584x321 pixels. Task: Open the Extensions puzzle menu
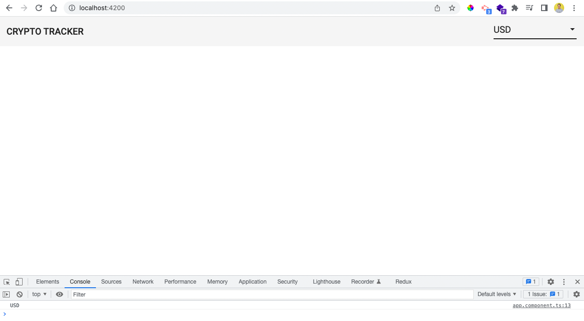[515, 8]
